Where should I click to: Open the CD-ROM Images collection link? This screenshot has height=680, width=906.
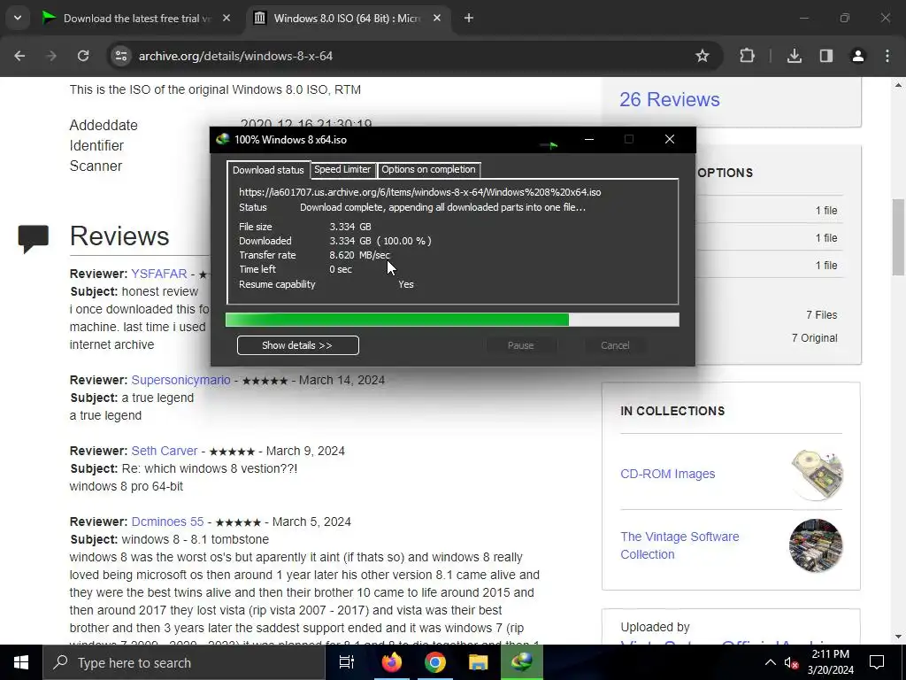(667, 474)
